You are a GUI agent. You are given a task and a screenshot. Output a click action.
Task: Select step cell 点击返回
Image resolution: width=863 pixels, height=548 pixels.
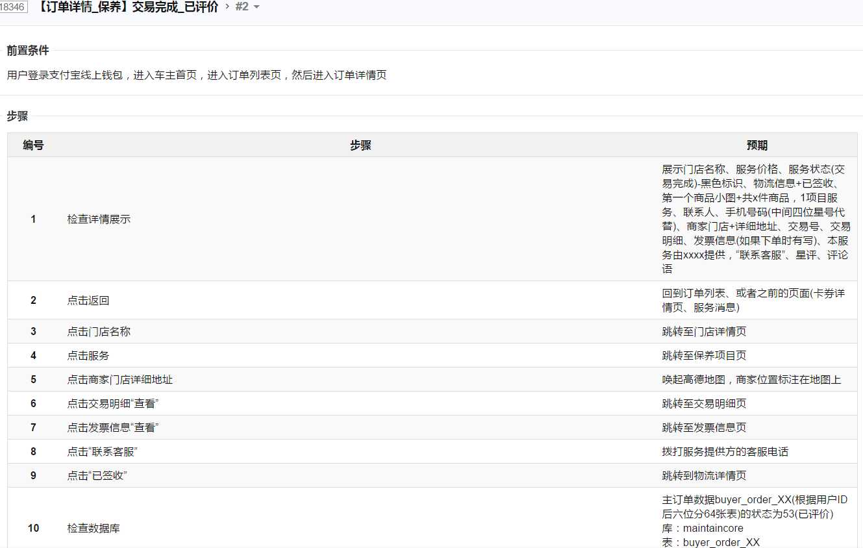tap(88, 301)
